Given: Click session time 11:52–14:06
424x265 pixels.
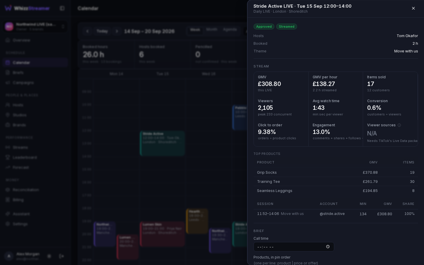Looking at the screenshot, I should (268, 214).
